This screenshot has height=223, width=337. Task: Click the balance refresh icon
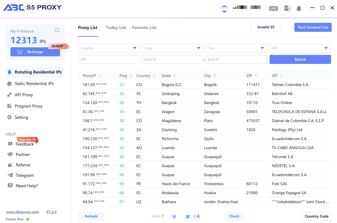click(57, 30)
